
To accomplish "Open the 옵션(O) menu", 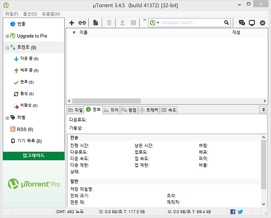I will pos(30,14).
